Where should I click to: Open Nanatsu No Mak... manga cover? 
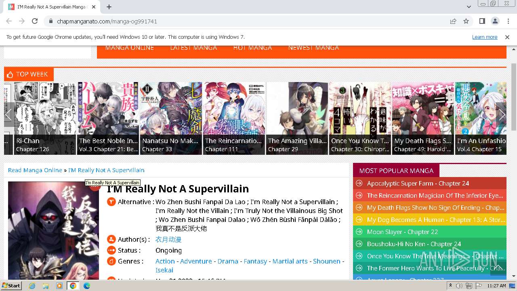(171, 118)
